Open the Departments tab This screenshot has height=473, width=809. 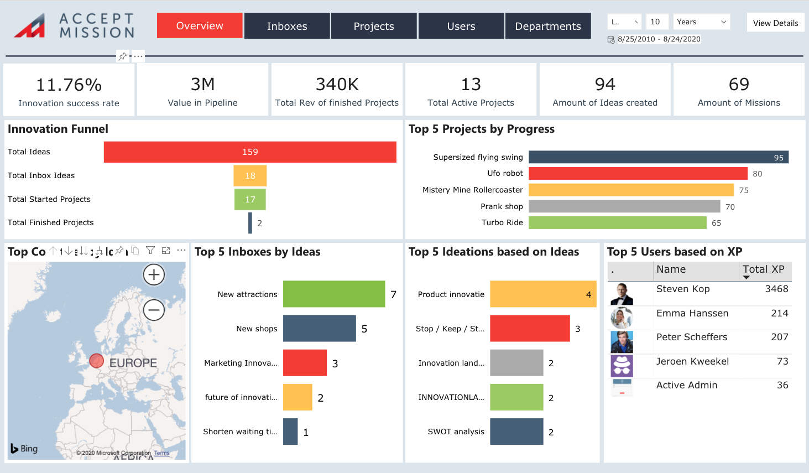548,26
